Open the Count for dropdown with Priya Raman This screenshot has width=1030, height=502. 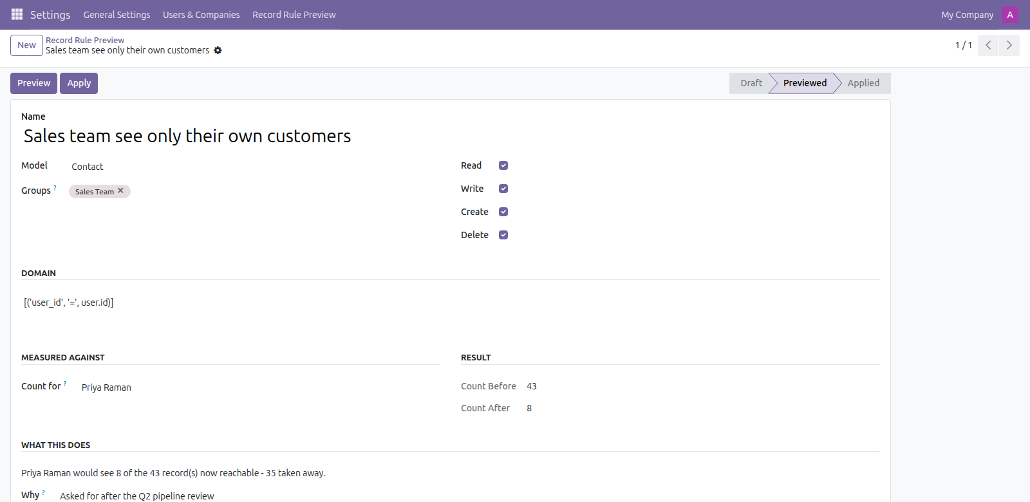(x=260, y=387)
